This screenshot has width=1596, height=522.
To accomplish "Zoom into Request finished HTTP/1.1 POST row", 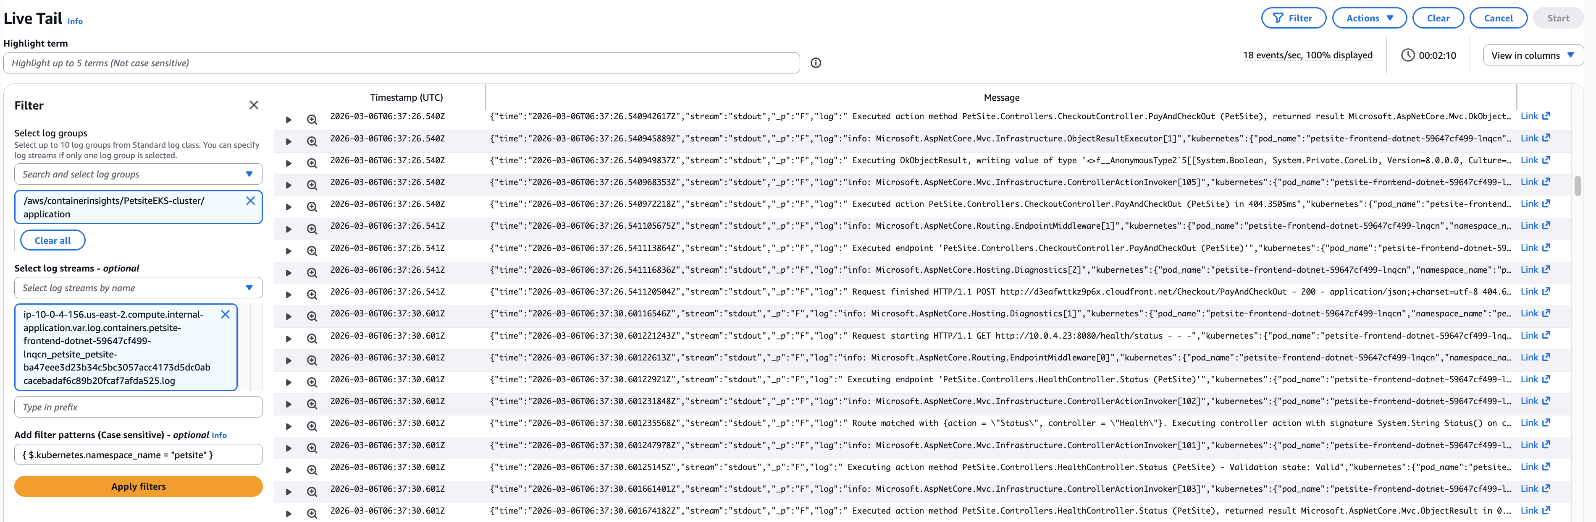I will [x=312, y=295].
